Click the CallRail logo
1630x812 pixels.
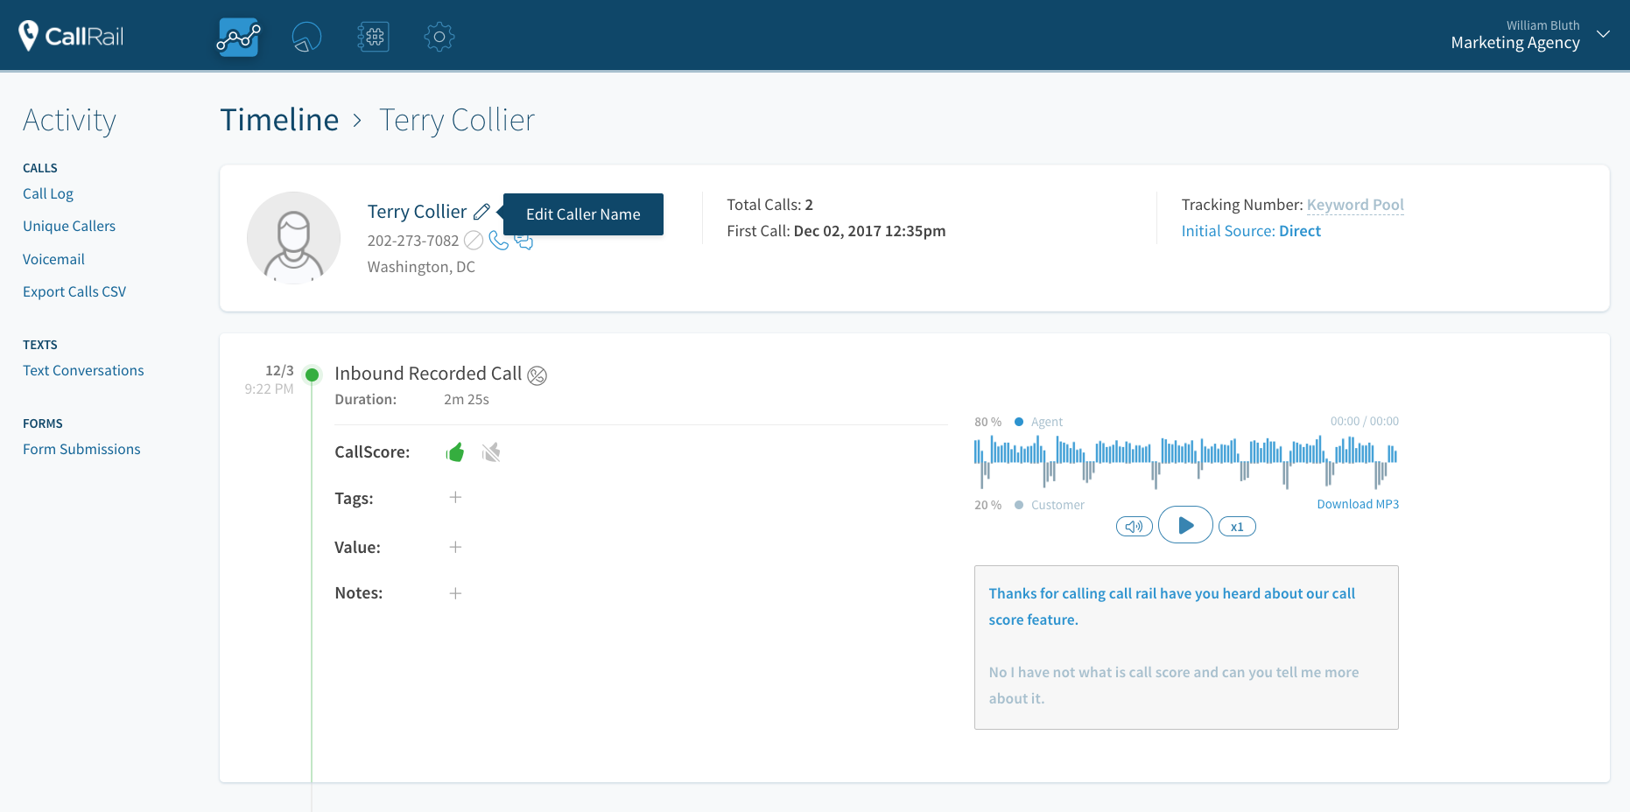[72, 36]
